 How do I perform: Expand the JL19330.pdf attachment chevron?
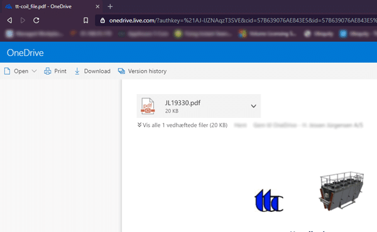pyautogui.click(x=253, y=106)
